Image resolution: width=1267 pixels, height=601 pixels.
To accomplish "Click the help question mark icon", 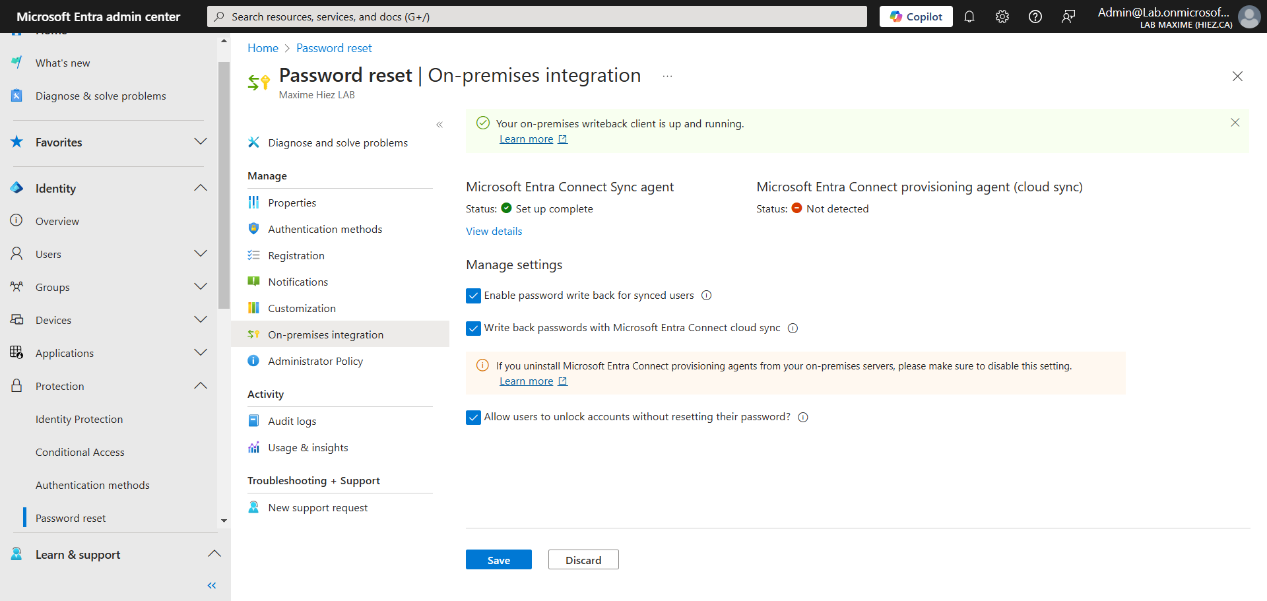I will point(1035,16).
